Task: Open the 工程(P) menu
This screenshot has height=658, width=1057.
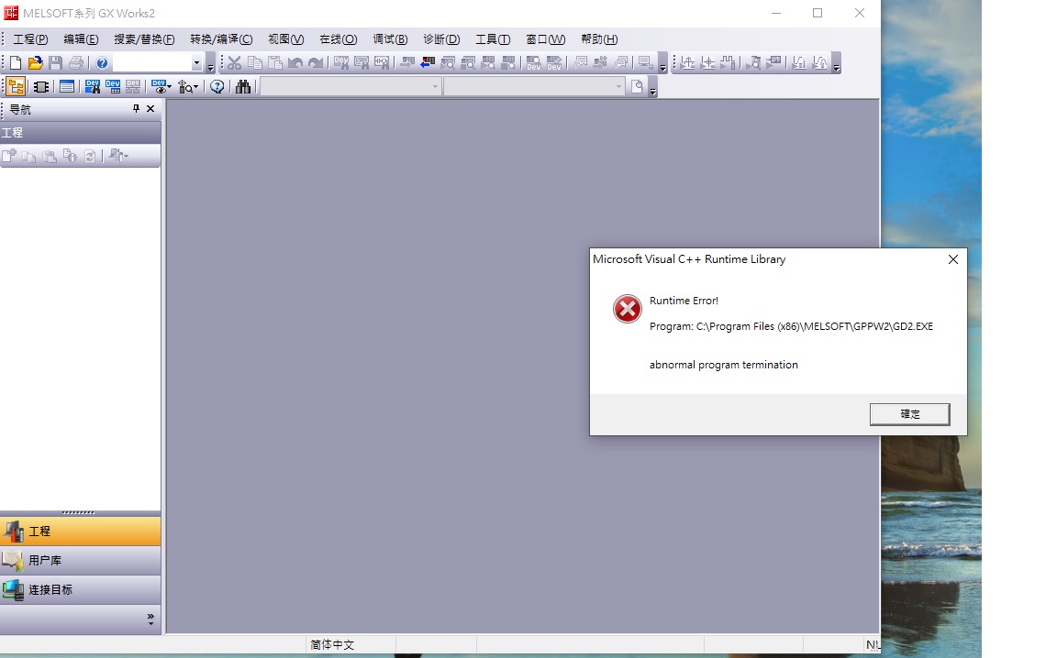Action: [30, 39]
